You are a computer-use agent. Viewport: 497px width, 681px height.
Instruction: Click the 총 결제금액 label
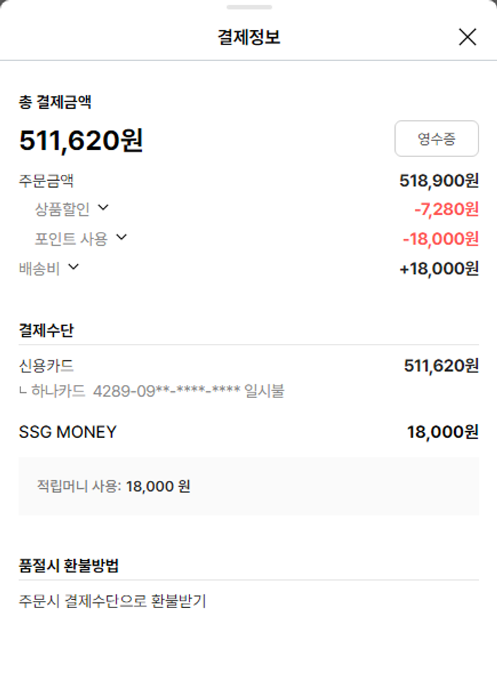coord(55,102)
